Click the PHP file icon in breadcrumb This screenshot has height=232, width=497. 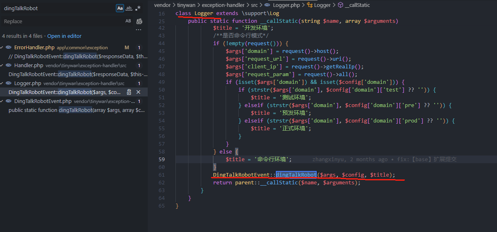pyautogui.click(x=267, y=5)
